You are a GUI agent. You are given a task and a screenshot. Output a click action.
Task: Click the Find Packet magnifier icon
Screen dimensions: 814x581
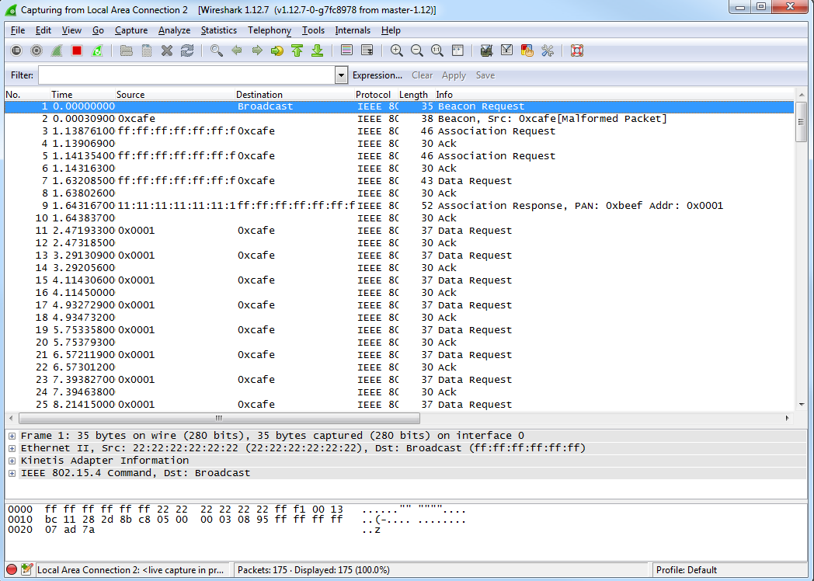coord(217,51)
